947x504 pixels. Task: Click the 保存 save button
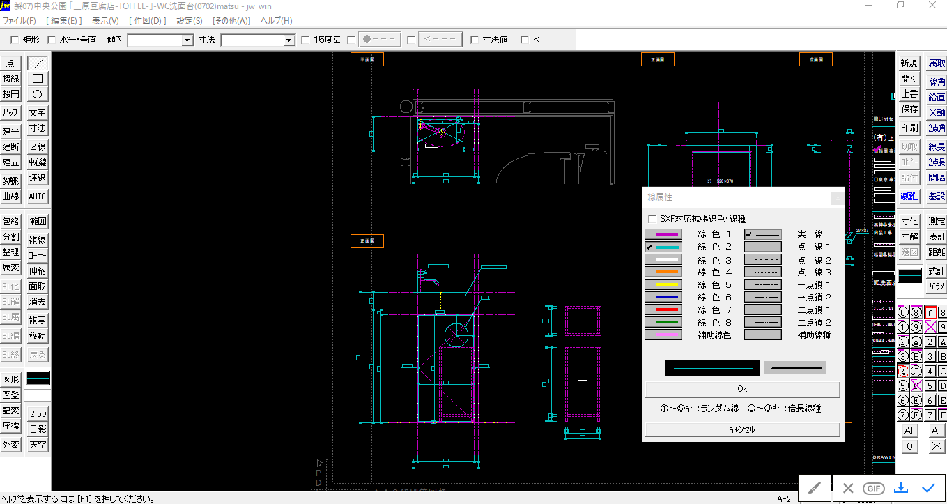(x=909, y=109)
